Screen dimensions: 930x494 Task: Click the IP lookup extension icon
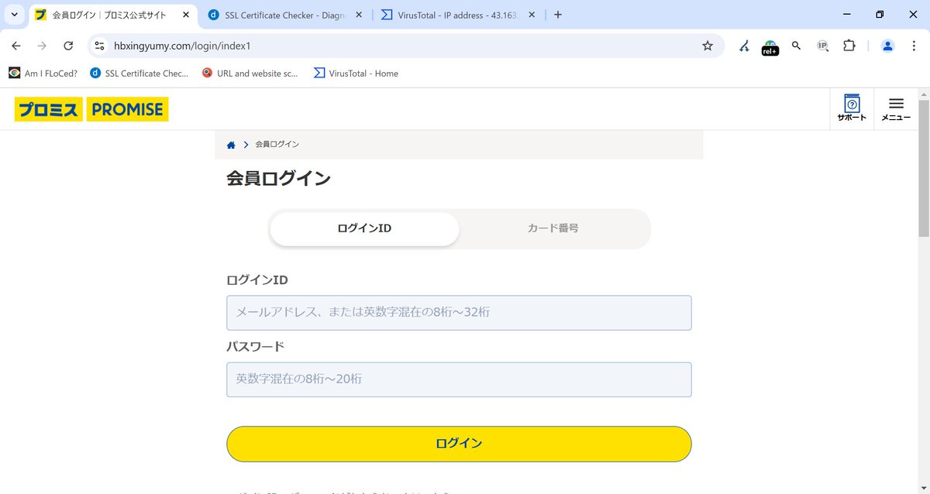pos(822,46)
